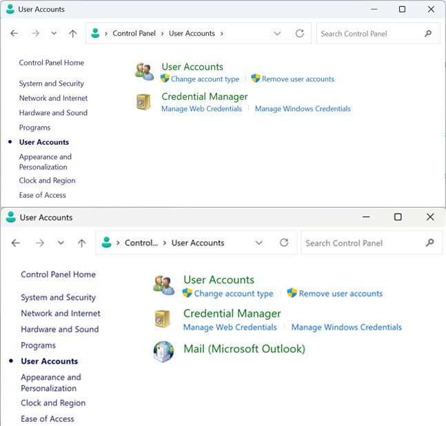Viewport: 446px width, 426px height.
Task: Click Mail globe icon in bottom window
Action: click(x=163, y=352)
